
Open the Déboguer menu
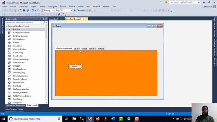pos(53,6)
